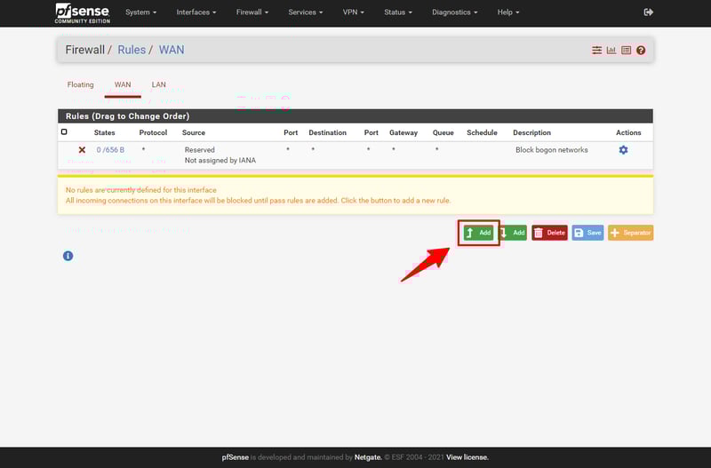Click the logout icon in top navbar

coord(648,12)
